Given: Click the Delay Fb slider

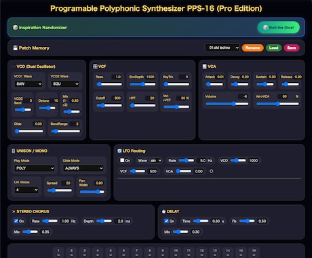Looking at the screenshot, I should tap(247, 221).
